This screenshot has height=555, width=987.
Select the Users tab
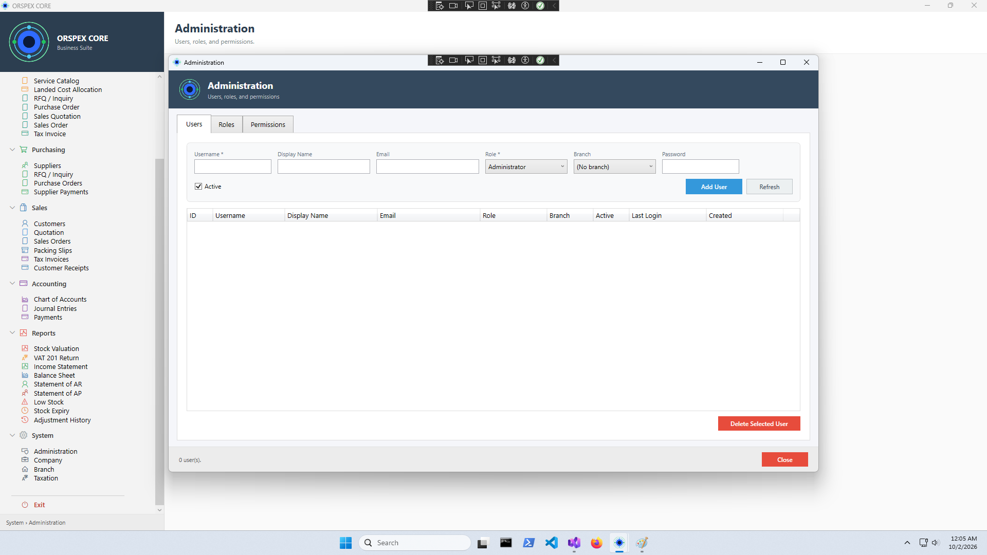click(194, 124)
